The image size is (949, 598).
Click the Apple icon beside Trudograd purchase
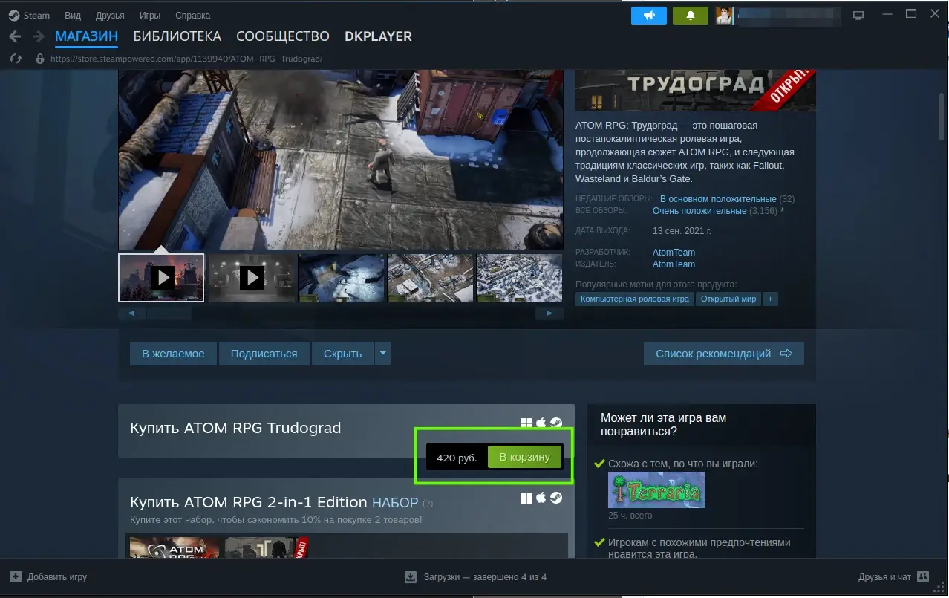541,423
